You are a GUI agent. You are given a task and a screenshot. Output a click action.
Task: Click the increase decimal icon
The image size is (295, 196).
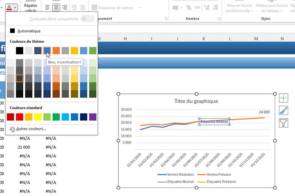(x=207, y=8)
